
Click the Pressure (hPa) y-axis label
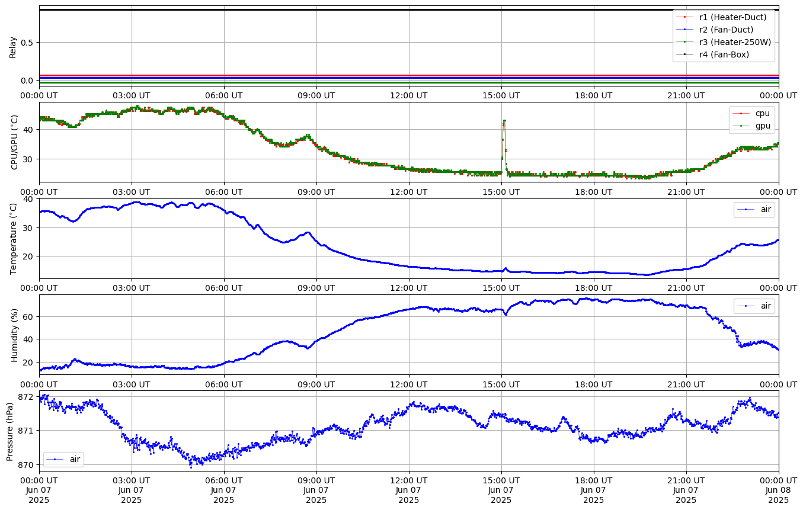9,430
